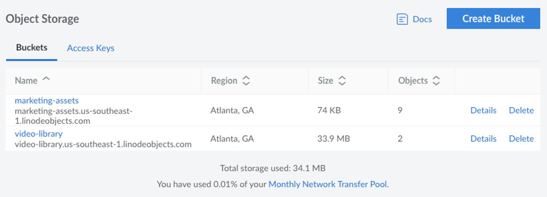Click the sort arrows icon beside Objects
This screenshot has height=197, width=547.
point(436,81)
